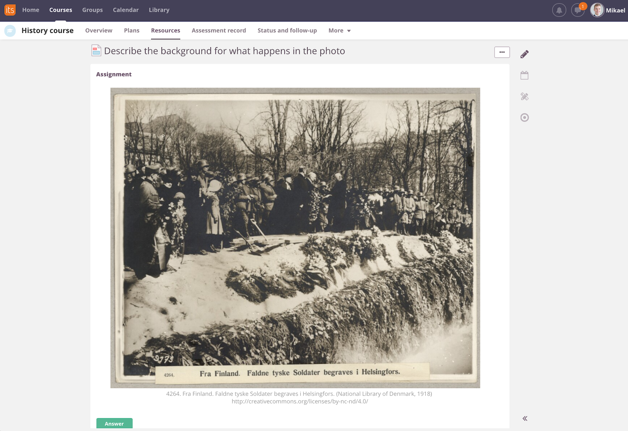Viewport: 628px width, 431px height.
Task: Click the pencil and ruler tools icon
Action: click(x=524, y=97)
